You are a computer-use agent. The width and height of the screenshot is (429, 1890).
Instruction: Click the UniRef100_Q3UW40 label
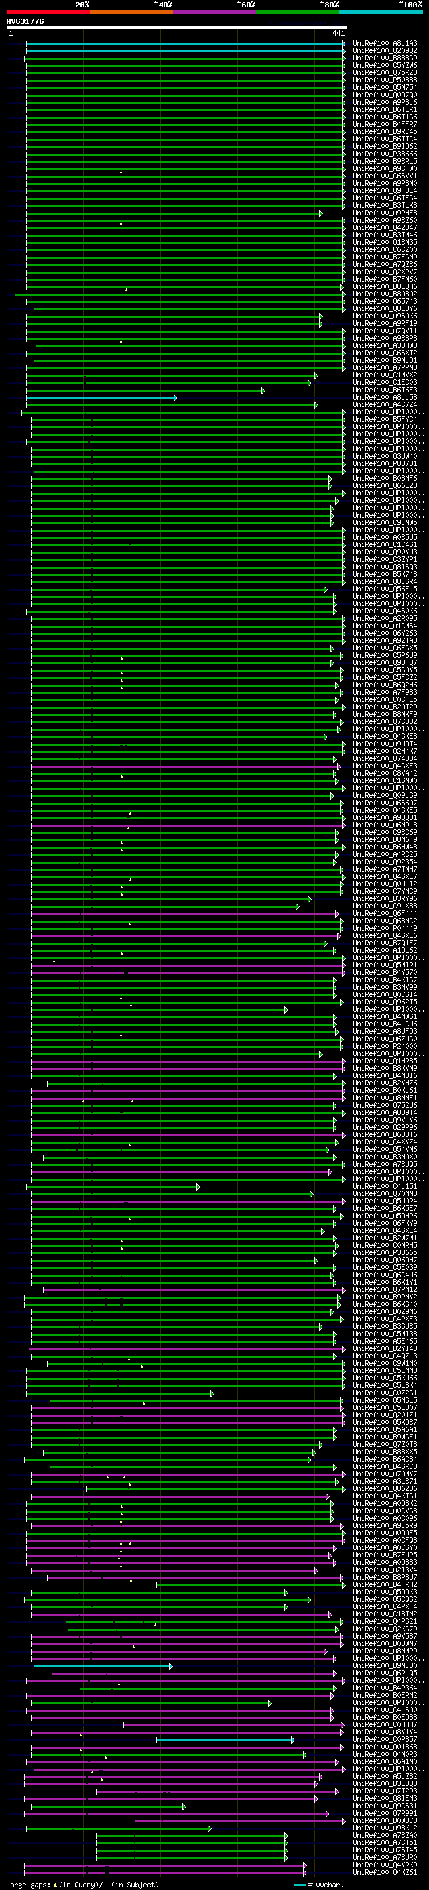pos(385,457)
